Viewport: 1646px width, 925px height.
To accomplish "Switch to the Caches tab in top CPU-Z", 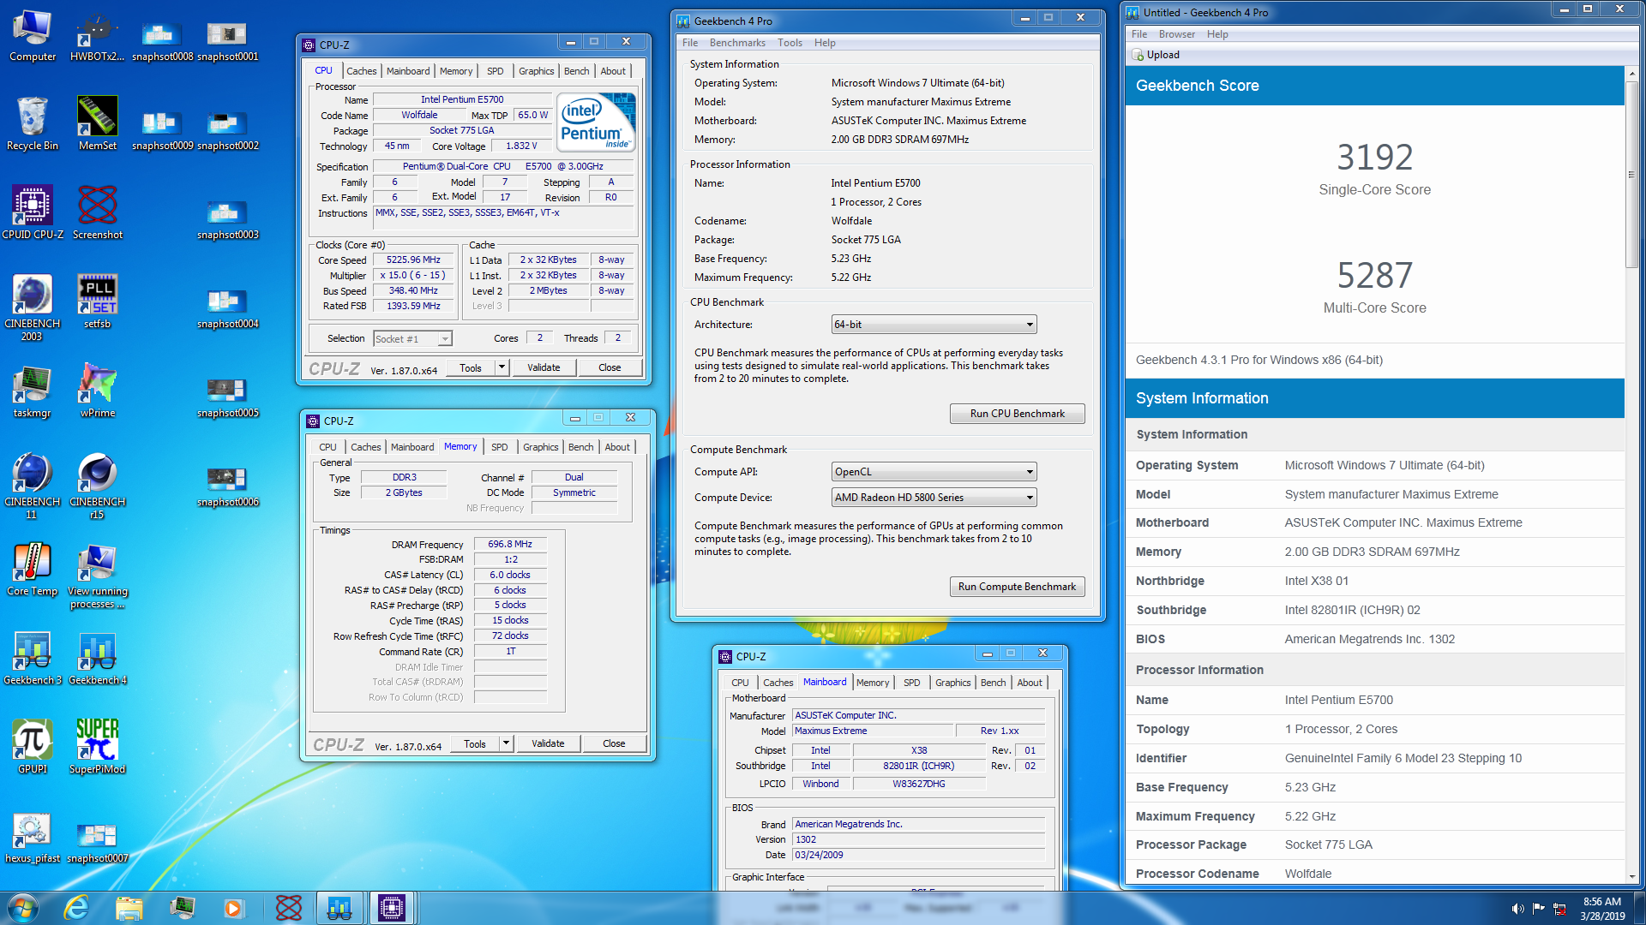I will point(361,71).
